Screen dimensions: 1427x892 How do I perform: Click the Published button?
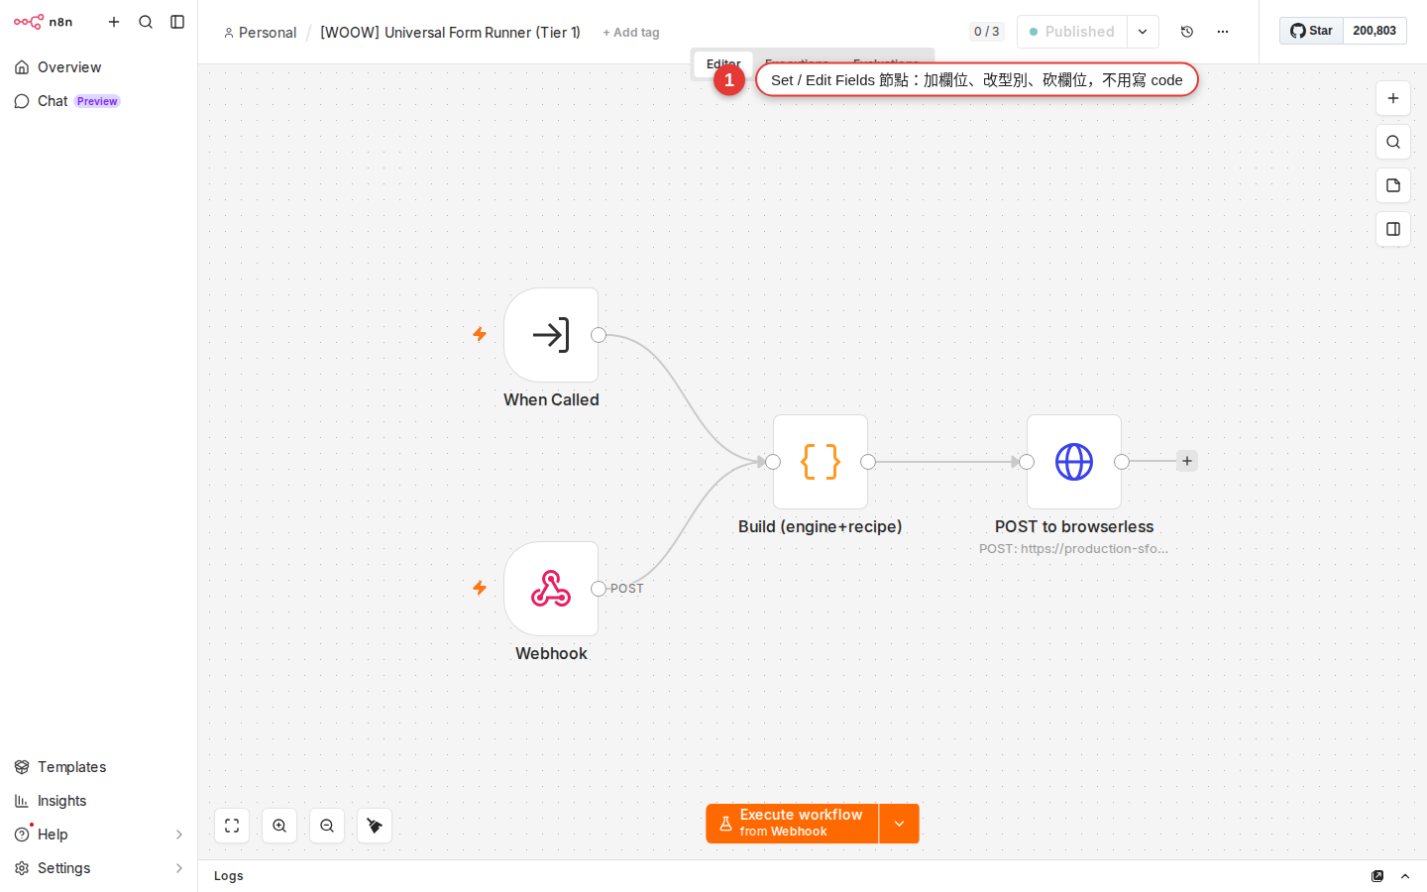[1072, 32]
